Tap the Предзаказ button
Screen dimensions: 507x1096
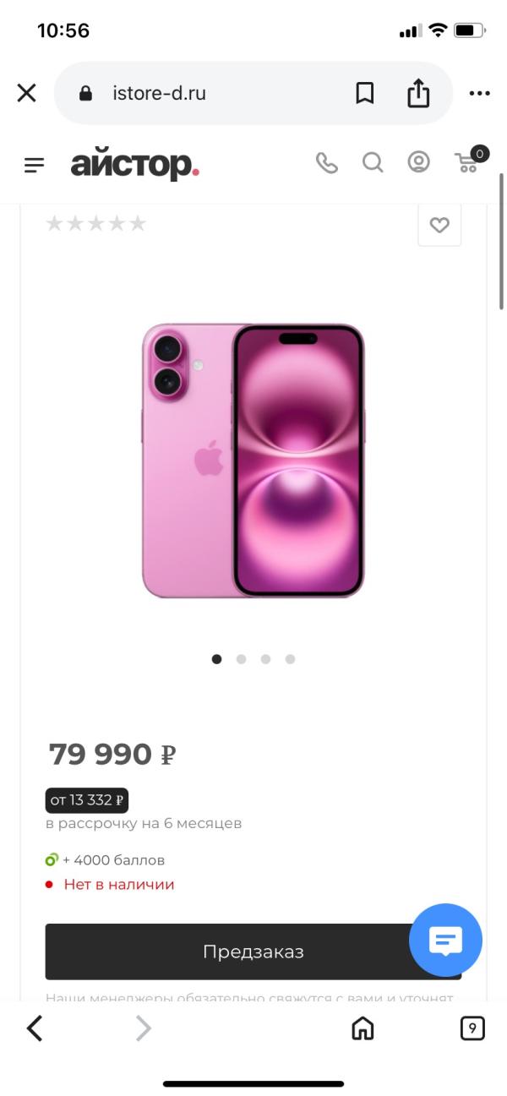pyautogui.click(x=253, y=952)
